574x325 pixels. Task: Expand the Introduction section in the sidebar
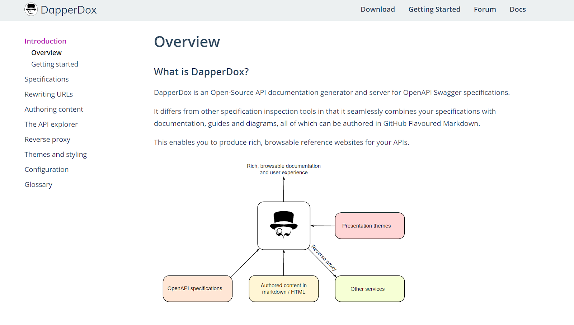[x=45, y=41]
